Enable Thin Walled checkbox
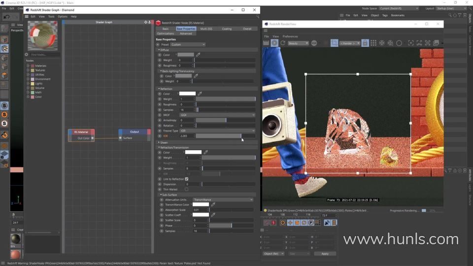The width and height of the screenshot is (473, 266). point(187,189)
